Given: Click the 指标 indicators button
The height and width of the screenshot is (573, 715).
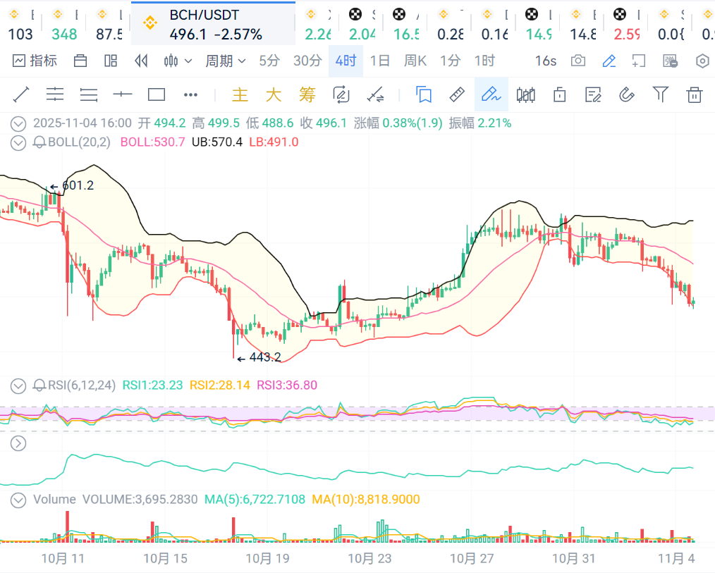Looking at the screenshot, I should (x=35, y=61).
